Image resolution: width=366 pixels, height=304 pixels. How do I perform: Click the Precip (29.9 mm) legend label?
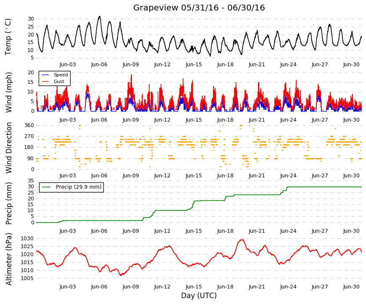point(79,187)
